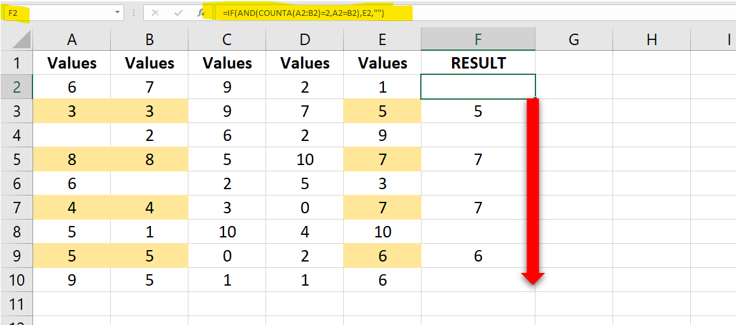Click highlighted cell A3 containing 3
Screen dimensions: 736x325
[72, 111]
